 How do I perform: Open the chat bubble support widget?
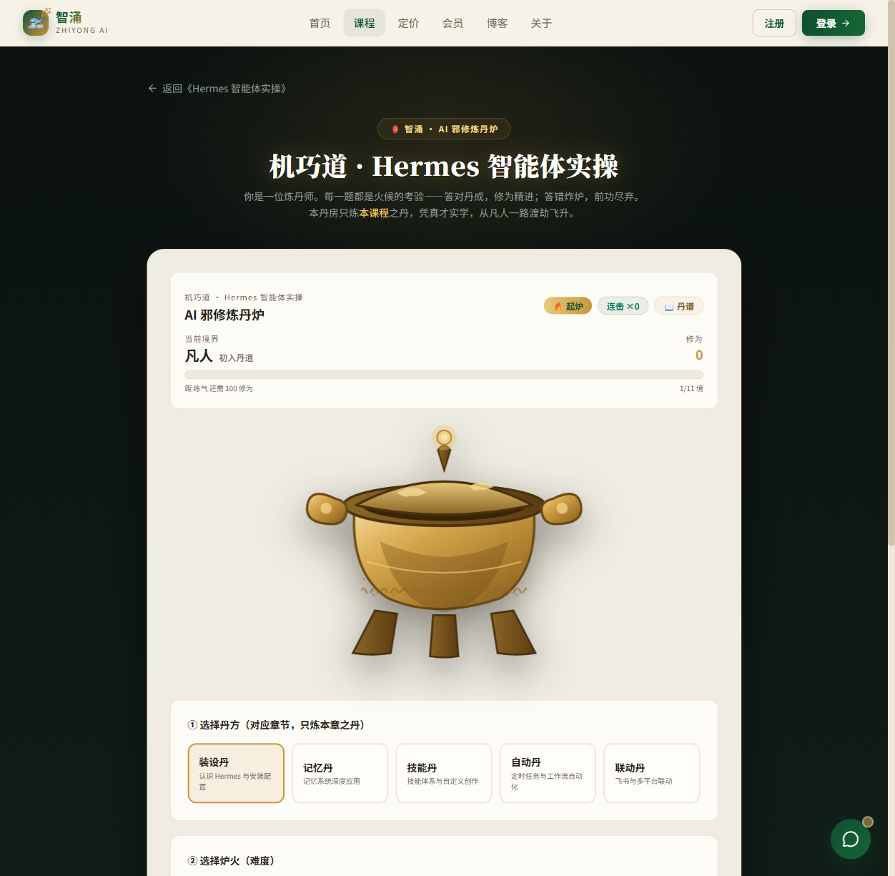pyautogui.click(x=851, y=839)
